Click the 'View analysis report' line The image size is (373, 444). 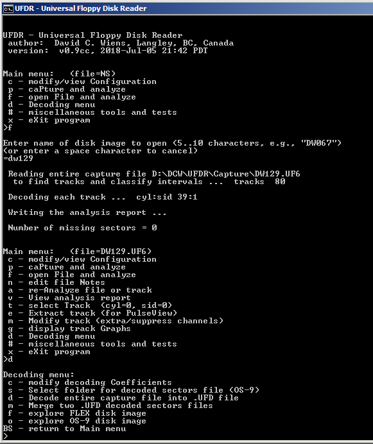point(69,298)
